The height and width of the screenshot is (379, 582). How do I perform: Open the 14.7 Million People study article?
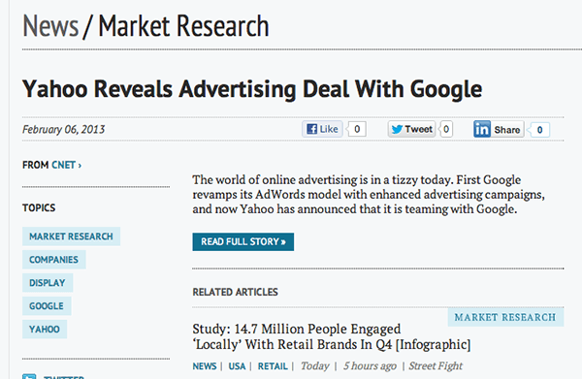pos(332,336)
